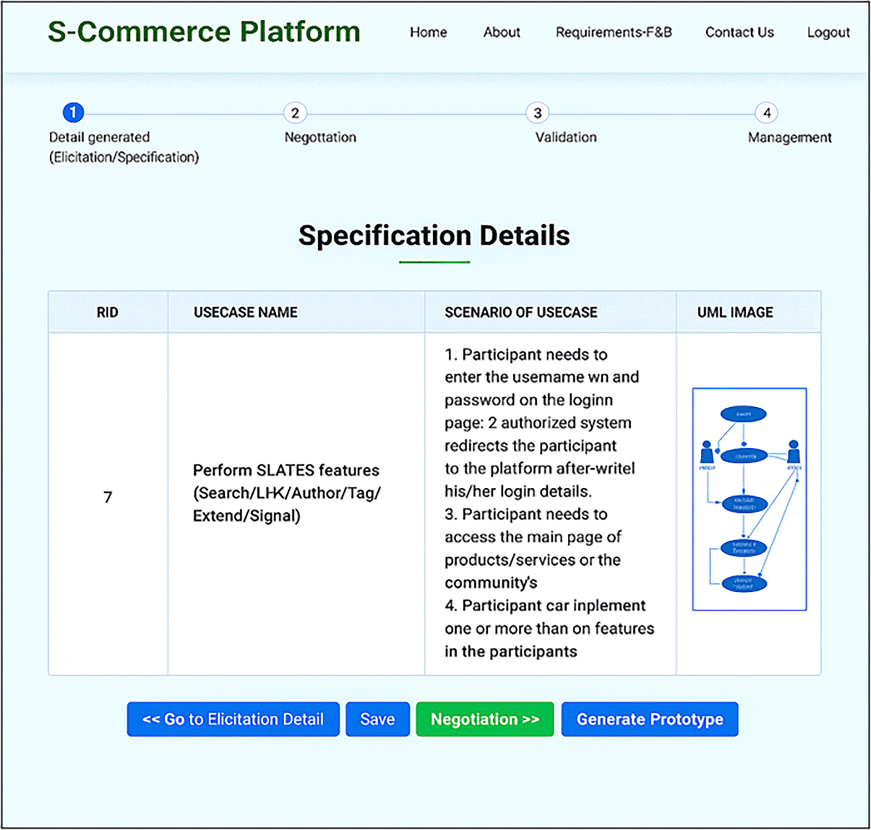The width and height of the screenshot is (871, 830).
Task: Click the Validation step label
Action: [x=565, y=137]
